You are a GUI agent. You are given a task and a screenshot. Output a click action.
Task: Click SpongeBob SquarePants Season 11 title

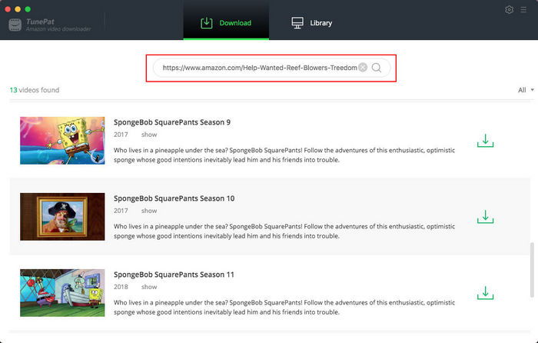pyautogui.click(x=174, y=275)
